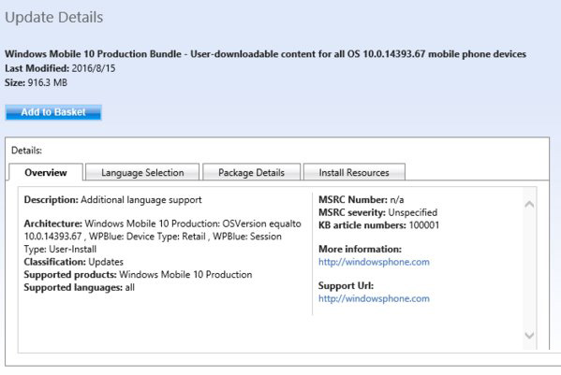Open the Package Details tab
Viewport: 561px width, 375px height.
[251, 172]
